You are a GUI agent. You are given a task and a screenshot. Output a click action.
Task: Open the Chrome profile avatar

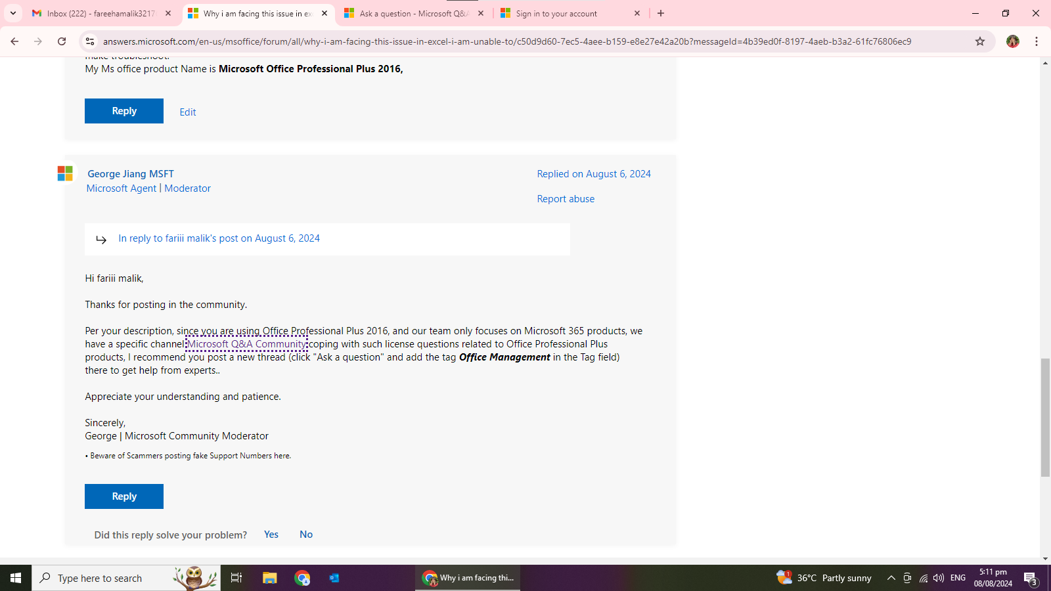1013,41
